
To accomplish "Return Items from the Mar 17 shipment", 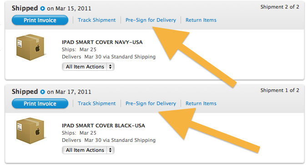I will [201, 103].
